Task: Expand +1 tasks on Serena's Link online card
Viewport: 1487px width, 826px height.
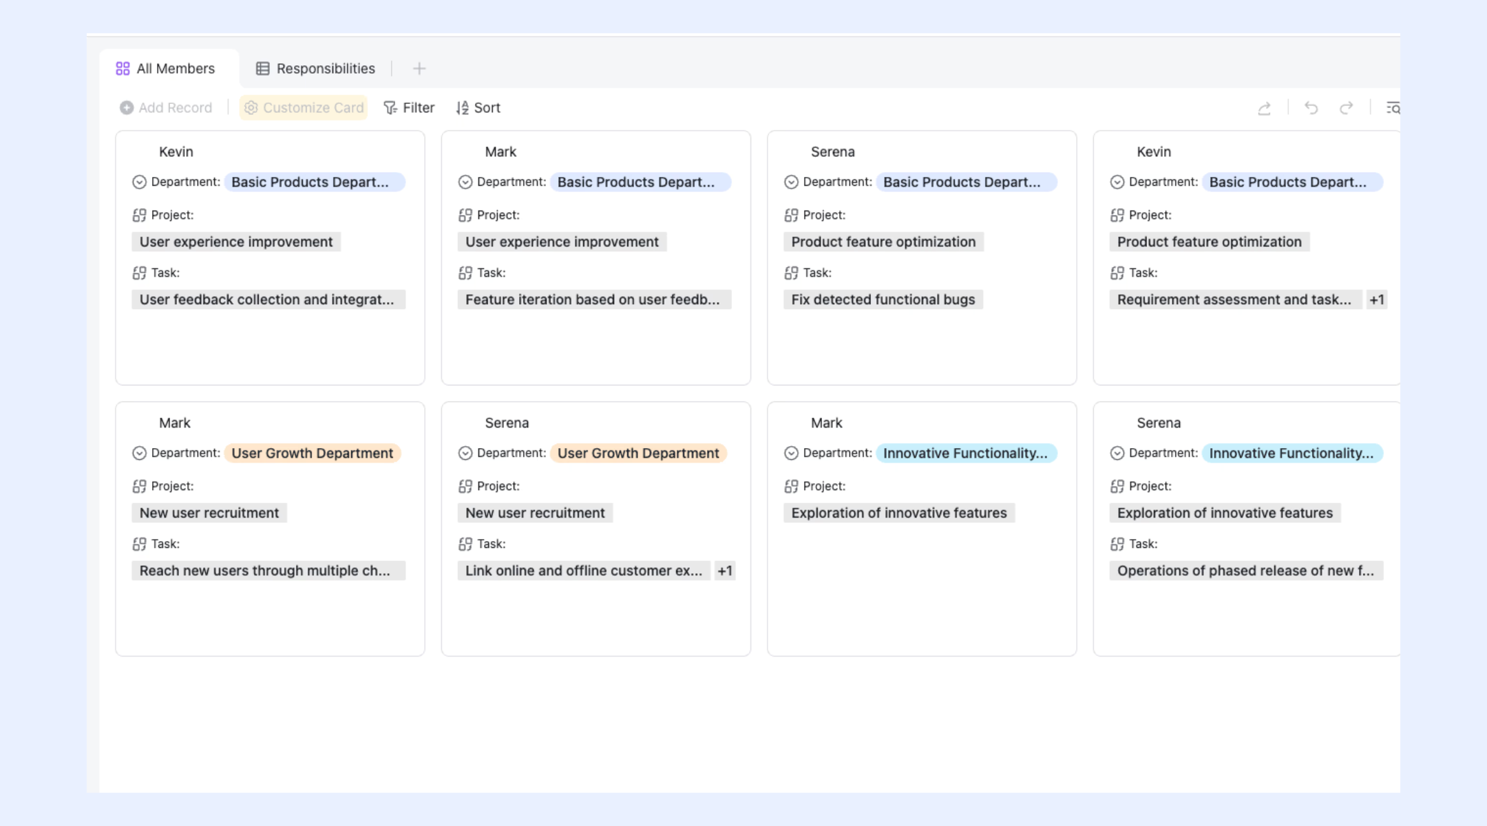Action: [x=725, y=571]
